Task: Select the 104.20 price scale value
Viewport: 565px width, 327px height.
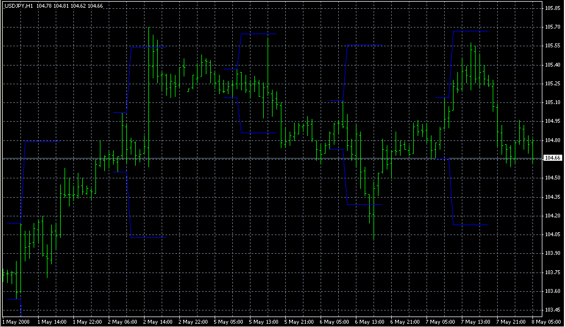Action: [x=552, y=216]
